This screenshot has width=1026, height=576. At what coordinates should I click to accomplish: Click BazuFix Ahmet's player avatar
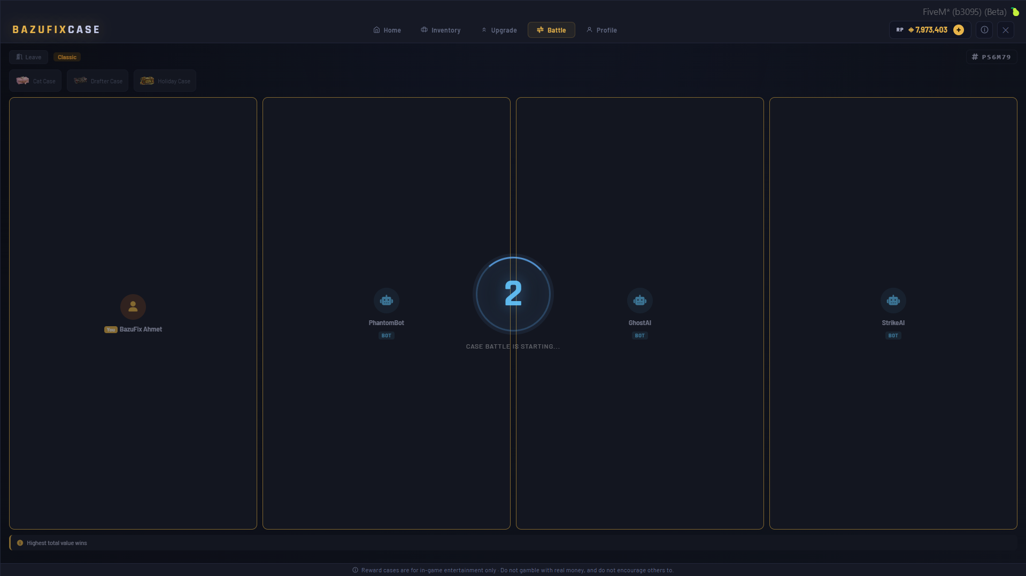click(133, 307)
